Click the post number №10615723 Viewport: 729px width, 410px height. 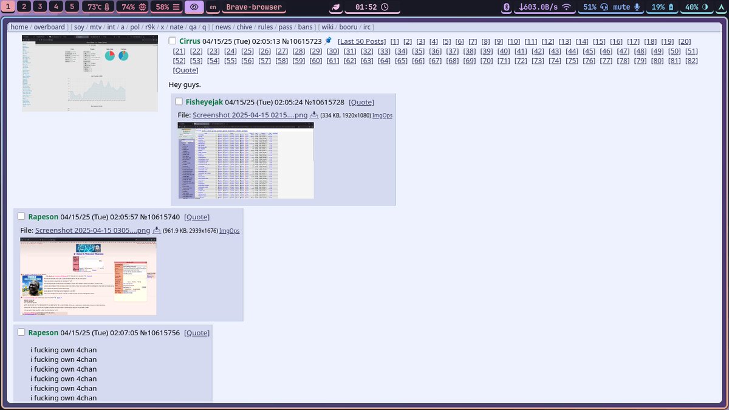click(x=302, y=41)
